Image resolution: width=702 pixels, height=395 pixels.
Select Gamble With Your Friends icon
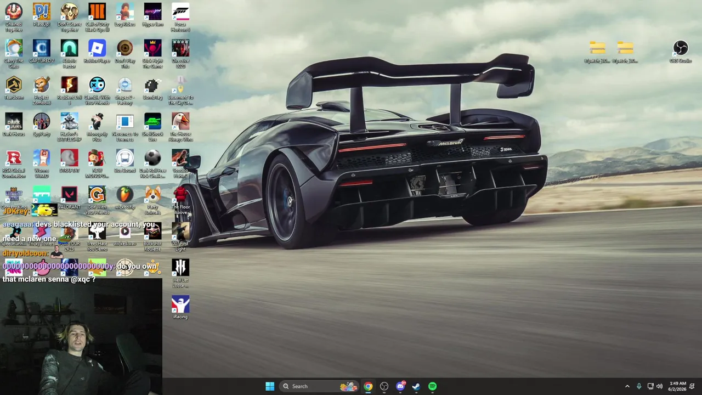click(97, 91)
